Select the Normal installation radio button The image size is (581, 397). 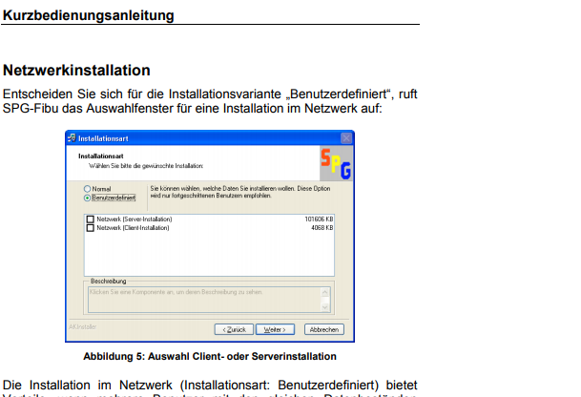(88, 189)
